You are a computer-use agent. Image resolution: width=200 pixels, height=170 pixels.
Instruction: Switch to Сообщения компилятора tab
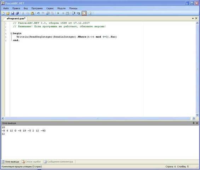click(x=59, y=162)
